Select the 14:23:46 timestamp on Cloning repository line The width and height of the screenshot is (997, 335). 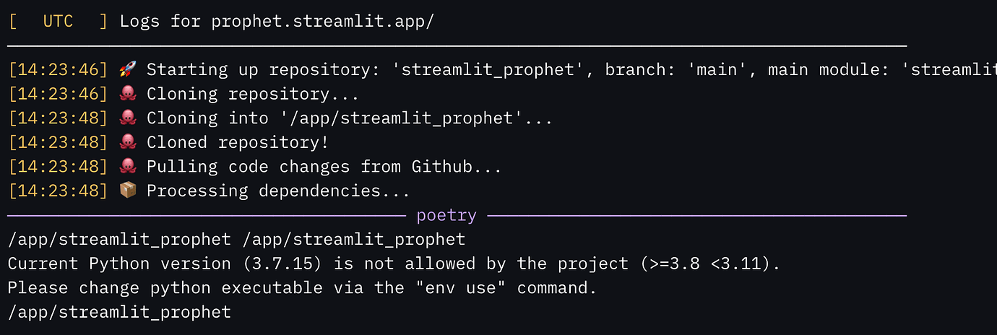(x=58, y=94)
